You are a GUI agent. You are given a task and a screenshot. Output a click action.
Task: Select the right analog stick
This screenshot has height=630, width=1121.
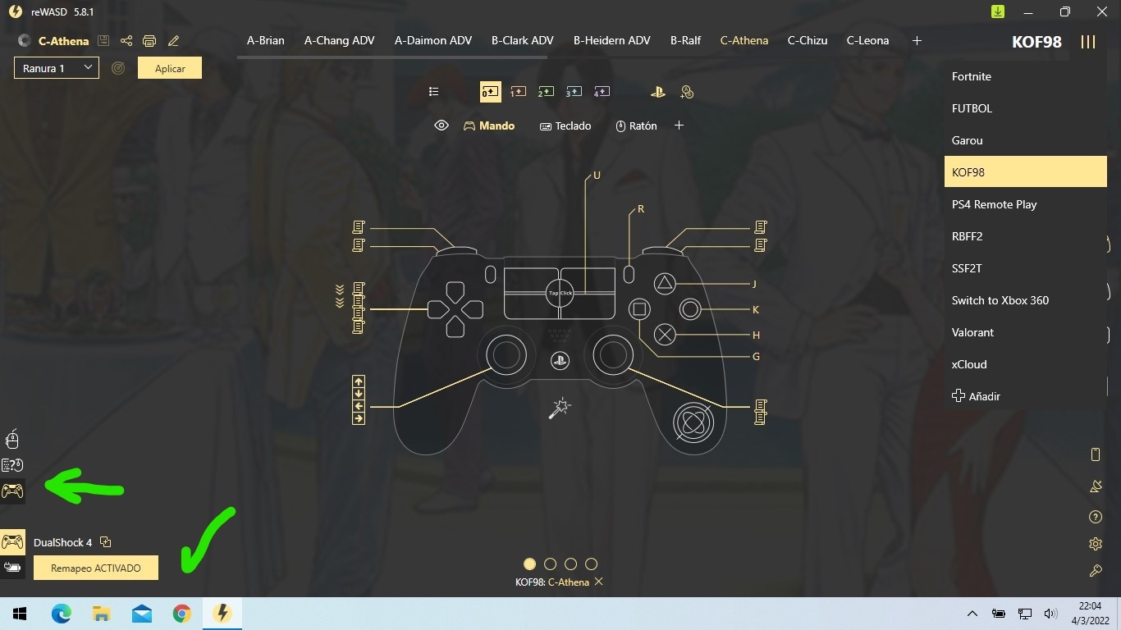(613, 354)
